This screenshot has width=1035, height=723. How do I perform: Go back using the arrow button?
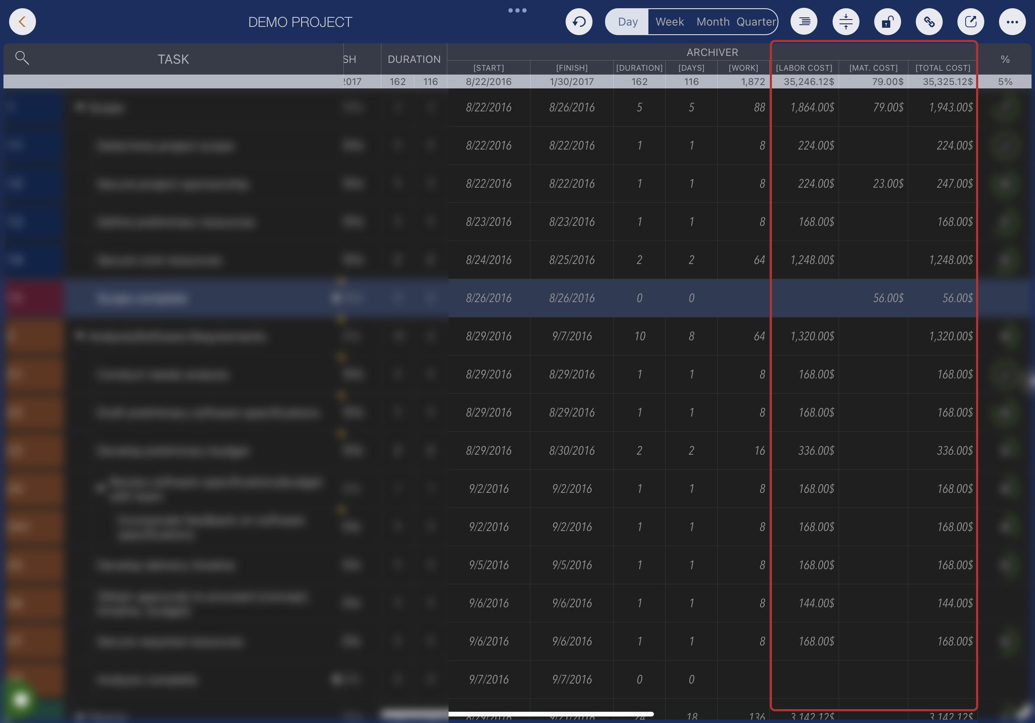click(x=22, y=22)
